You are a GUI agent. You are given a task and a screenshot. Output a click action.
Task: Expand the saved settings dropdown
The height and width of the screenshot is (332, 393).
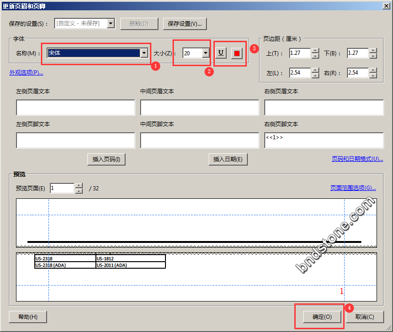coord(110,23)
